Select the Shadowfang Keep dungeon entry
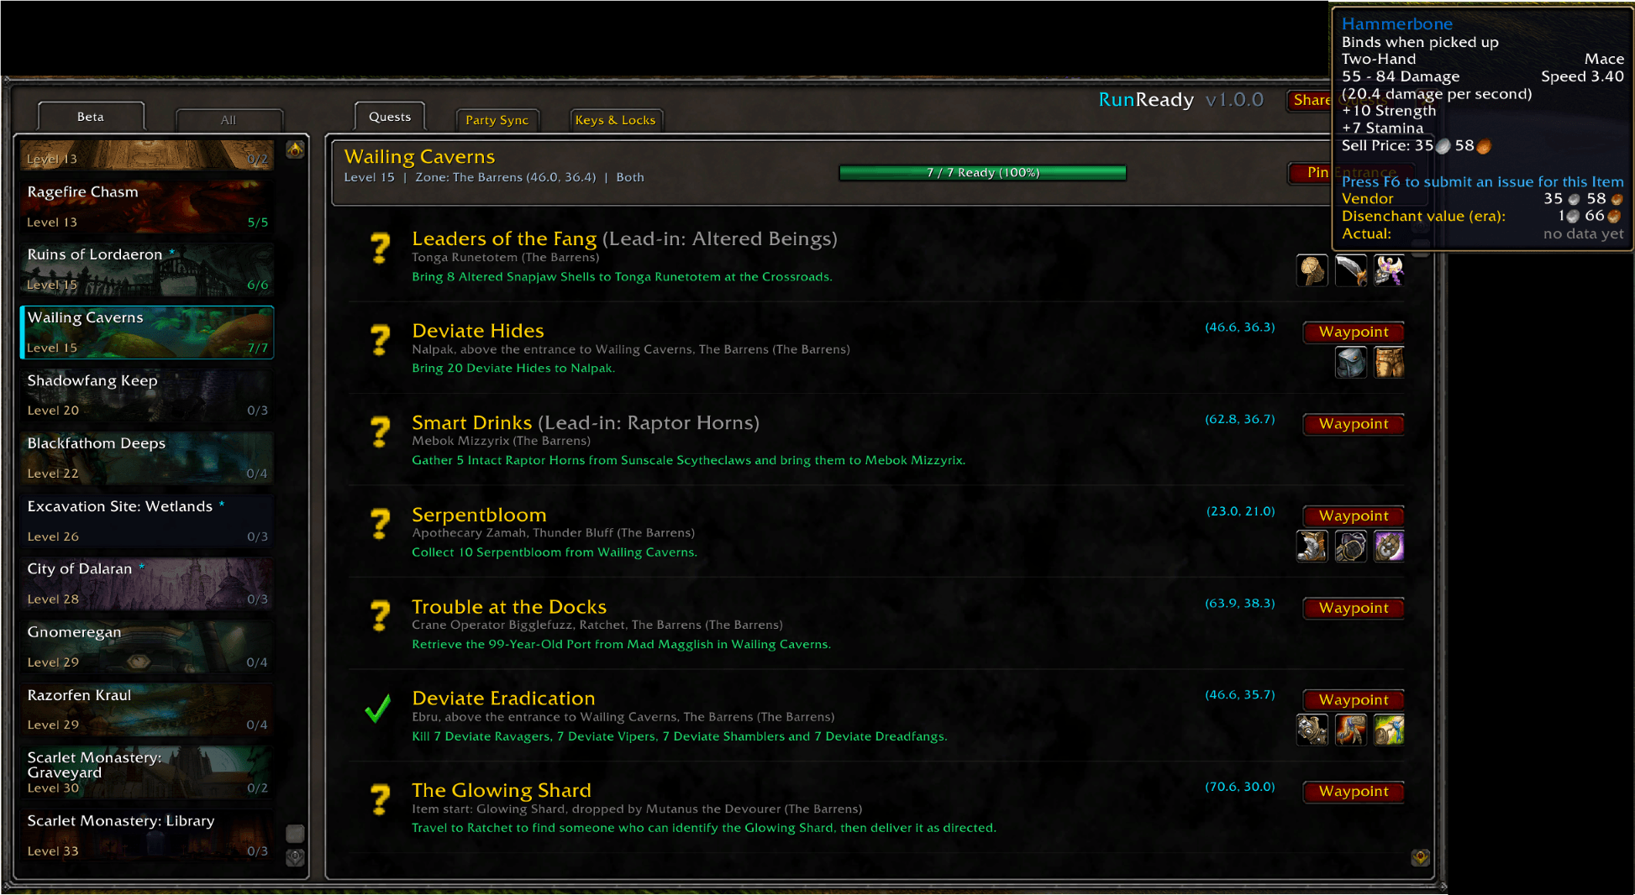The width and height of the screenshot is (1635, 895). pyautogui.click(x=147, y=395)
